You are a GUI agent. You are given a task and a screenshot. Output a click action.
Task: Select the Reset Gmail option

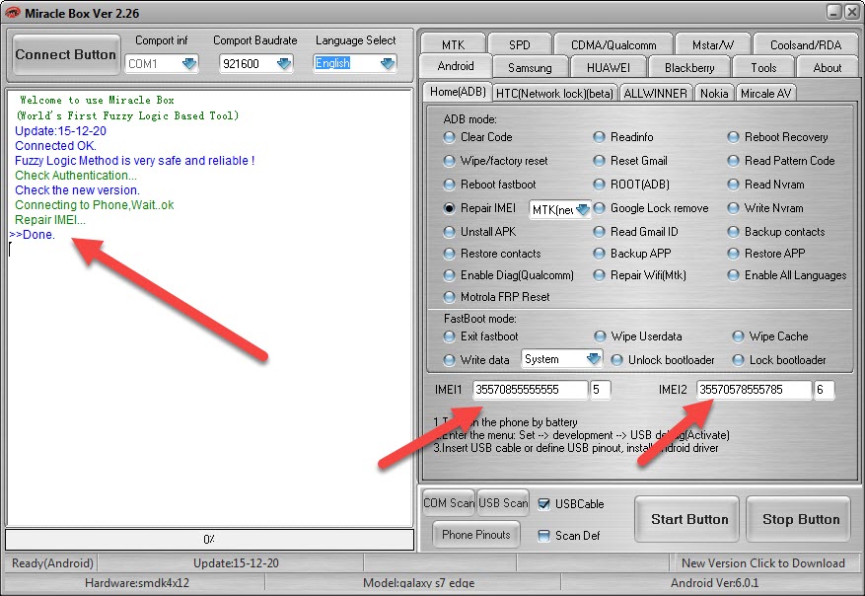coord(599,161)
